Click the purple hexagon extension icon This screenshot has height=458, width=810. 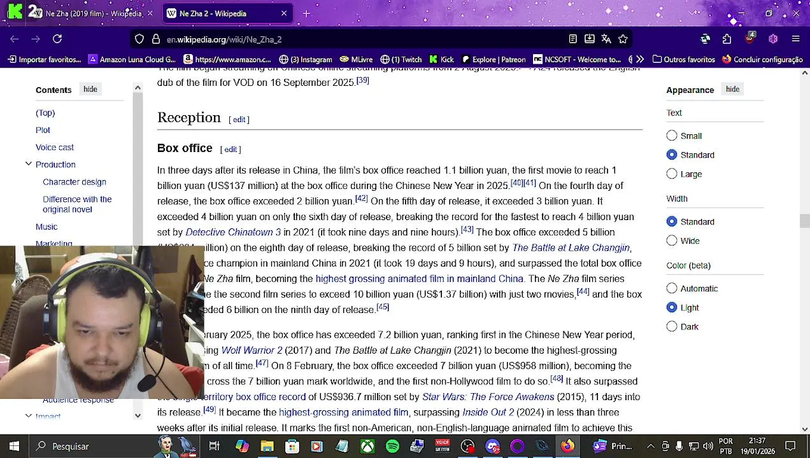[x=773, y=39]
